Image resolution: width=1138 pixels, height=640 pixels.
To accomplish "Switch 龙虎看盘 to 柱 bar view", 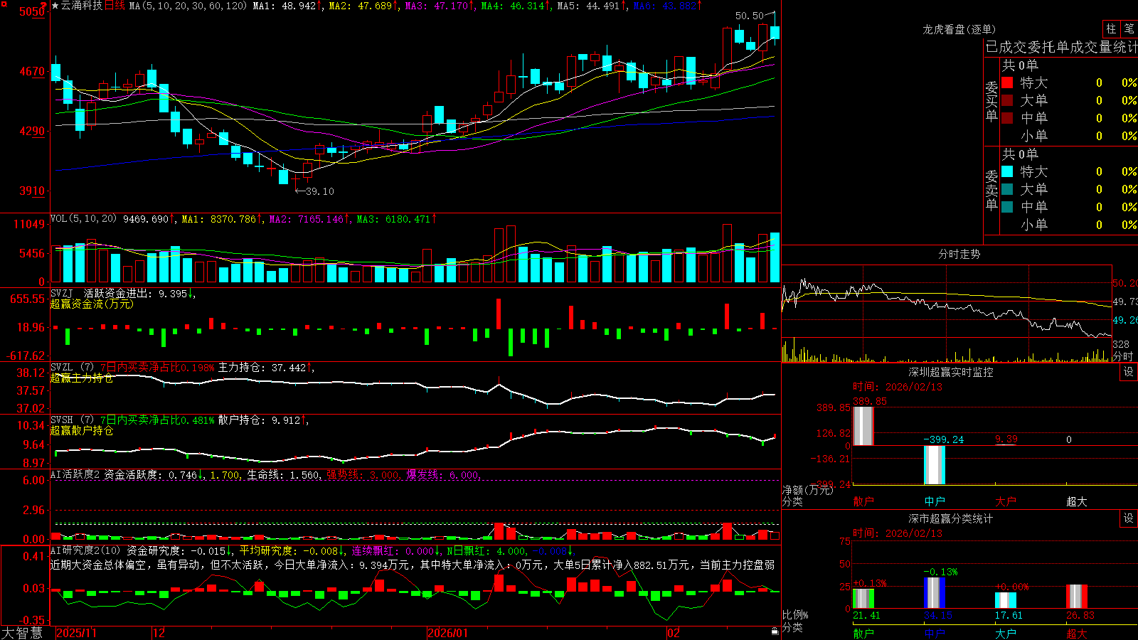I will pyautogui.click(x=1111, y=28).
